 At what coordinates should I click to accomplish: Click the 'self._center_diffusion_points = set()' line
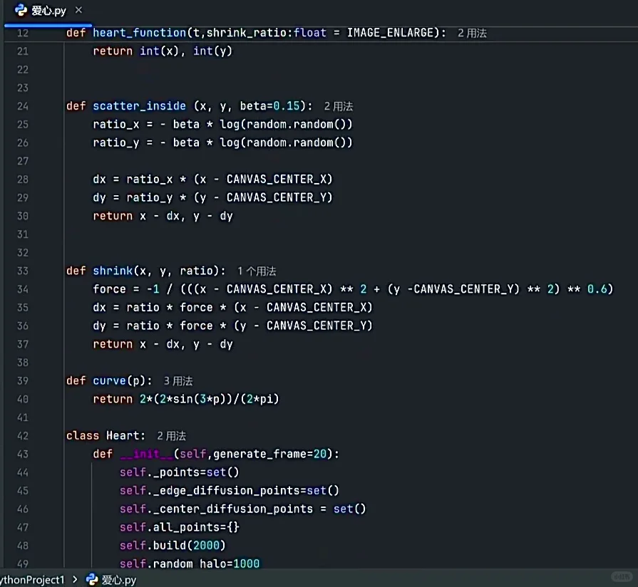[x=242, y=509]
